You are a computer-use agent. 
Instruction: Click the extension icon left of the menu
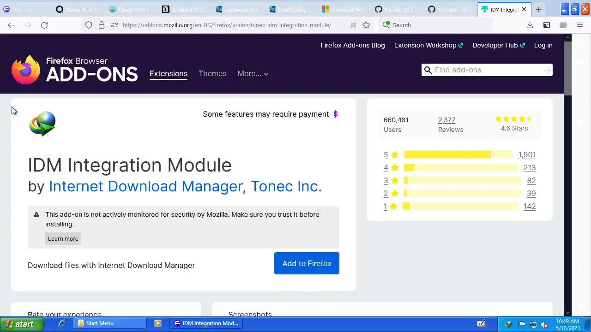[563, 25]
